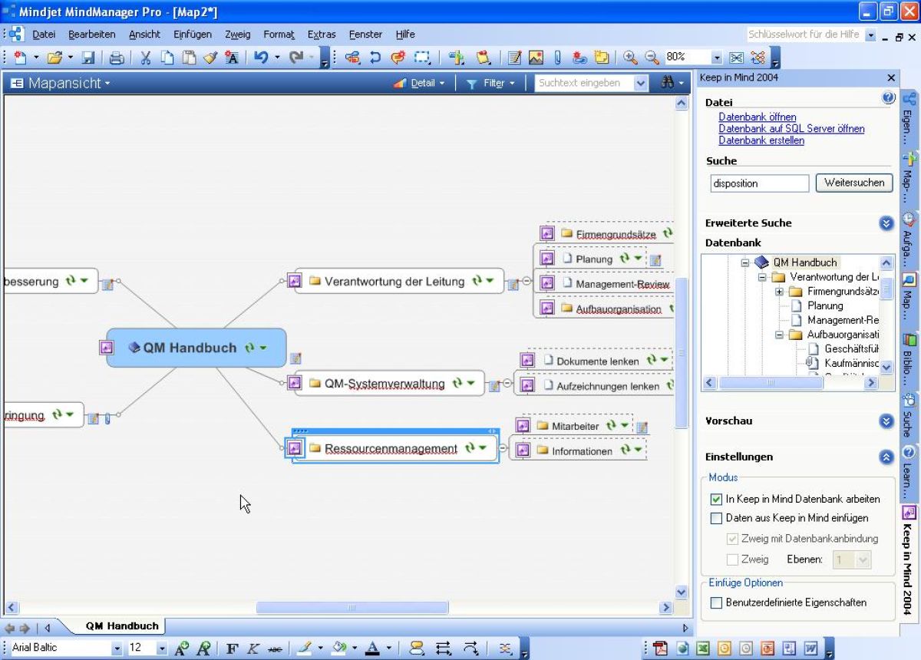
Task: Collapse the Einstellungen section
Action: (886, 457)
